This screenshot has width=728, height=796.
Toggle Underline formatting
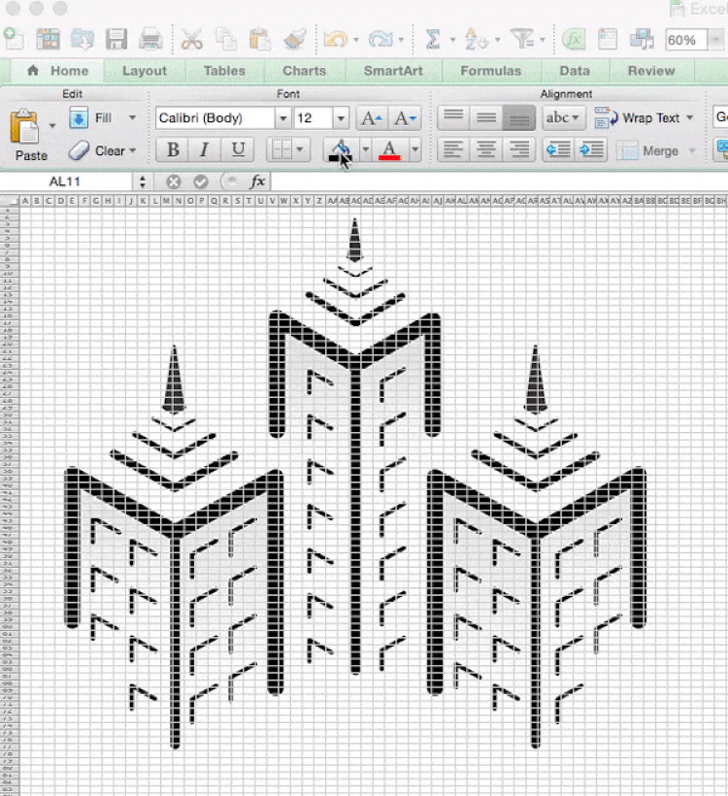coord(237,150)
